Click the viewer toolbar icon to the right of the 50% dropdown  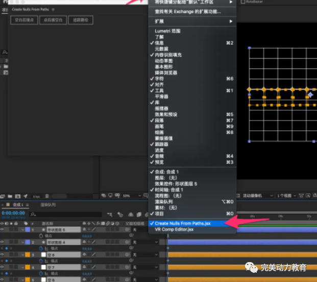[145, 196]
